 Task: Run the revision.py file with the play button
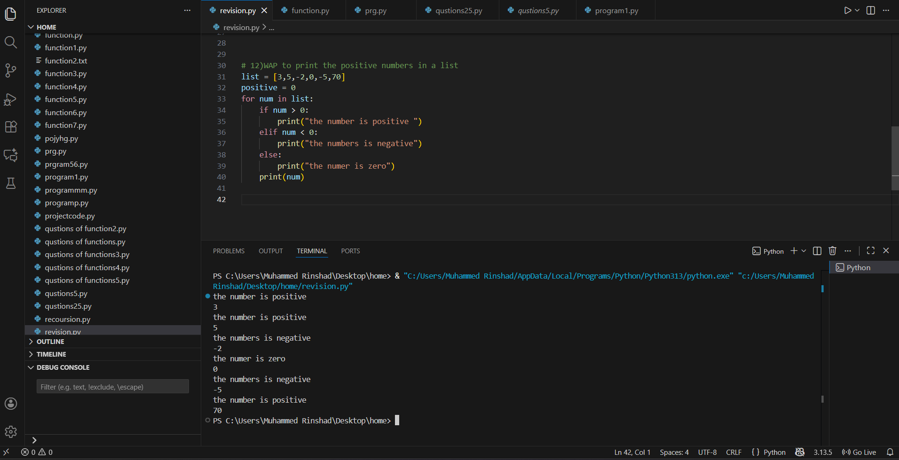(847, 10)
